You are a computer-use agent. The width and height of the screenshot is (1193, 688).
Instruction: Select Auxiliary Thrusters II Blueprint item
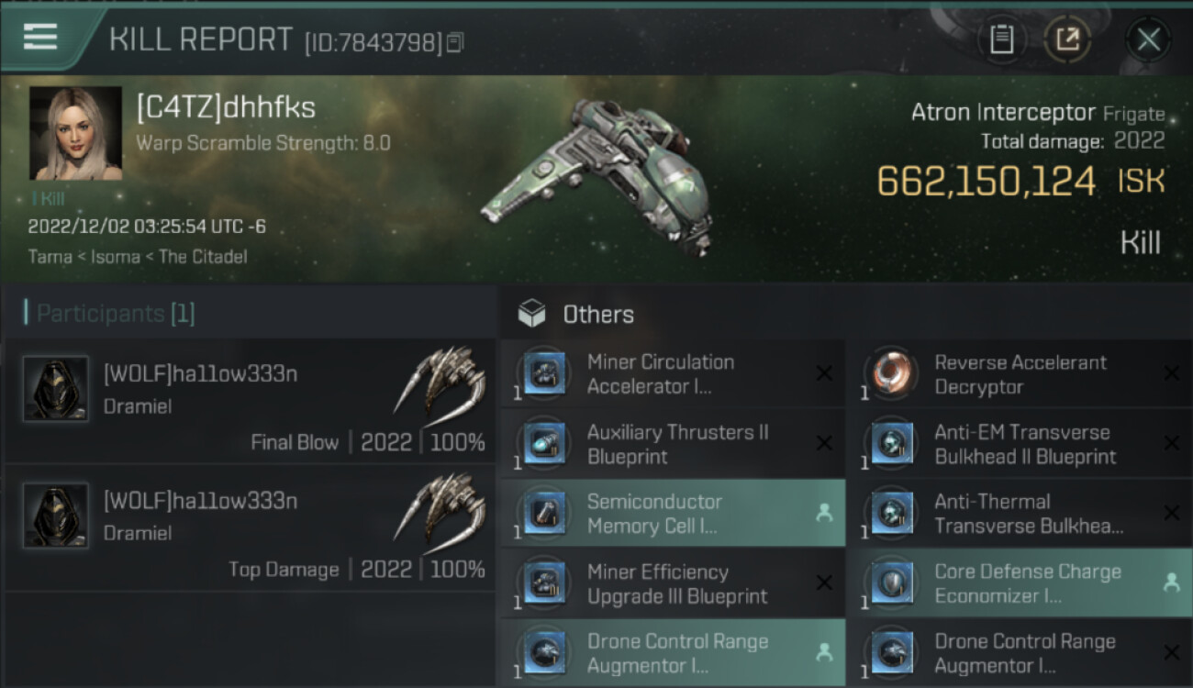672,444
